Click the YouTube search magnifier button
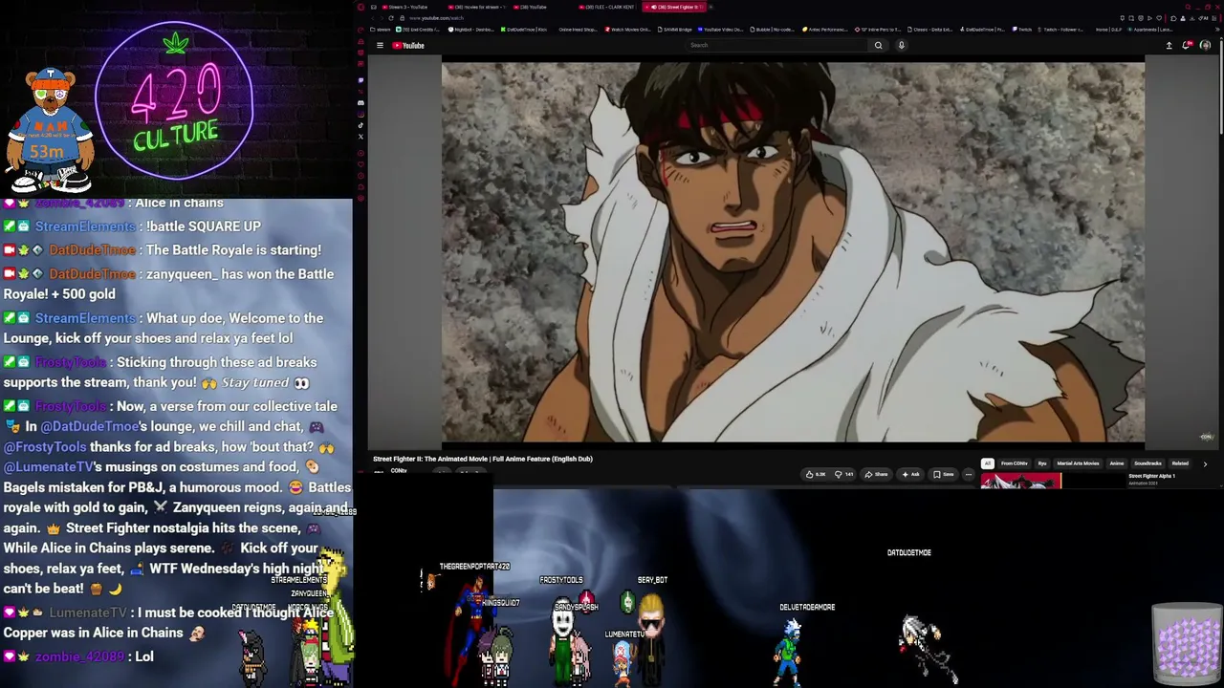The image size is (1224, 688). pos(878,45)
